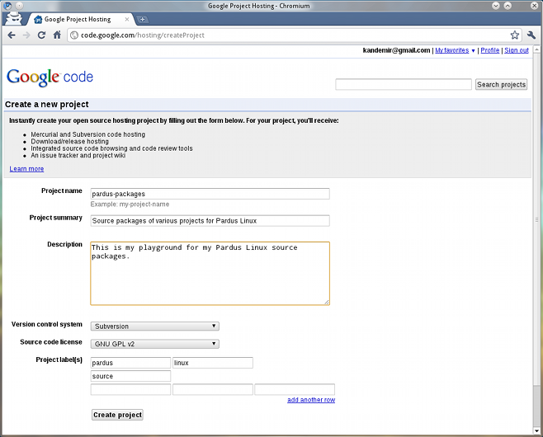Click the window menu icon in title bar
This screenshot has width=543, height=437.
[x=7, y=6]
